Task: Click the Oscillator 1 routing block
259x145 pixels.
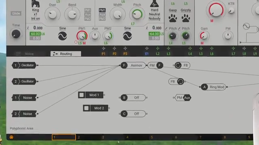Action: (x=24, y=65)
